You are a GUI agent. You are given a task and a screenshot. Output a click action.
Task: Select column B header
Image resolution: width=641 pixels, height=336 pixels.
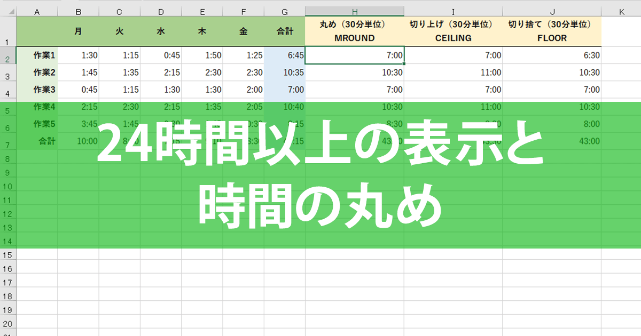[x=79, y=11]
